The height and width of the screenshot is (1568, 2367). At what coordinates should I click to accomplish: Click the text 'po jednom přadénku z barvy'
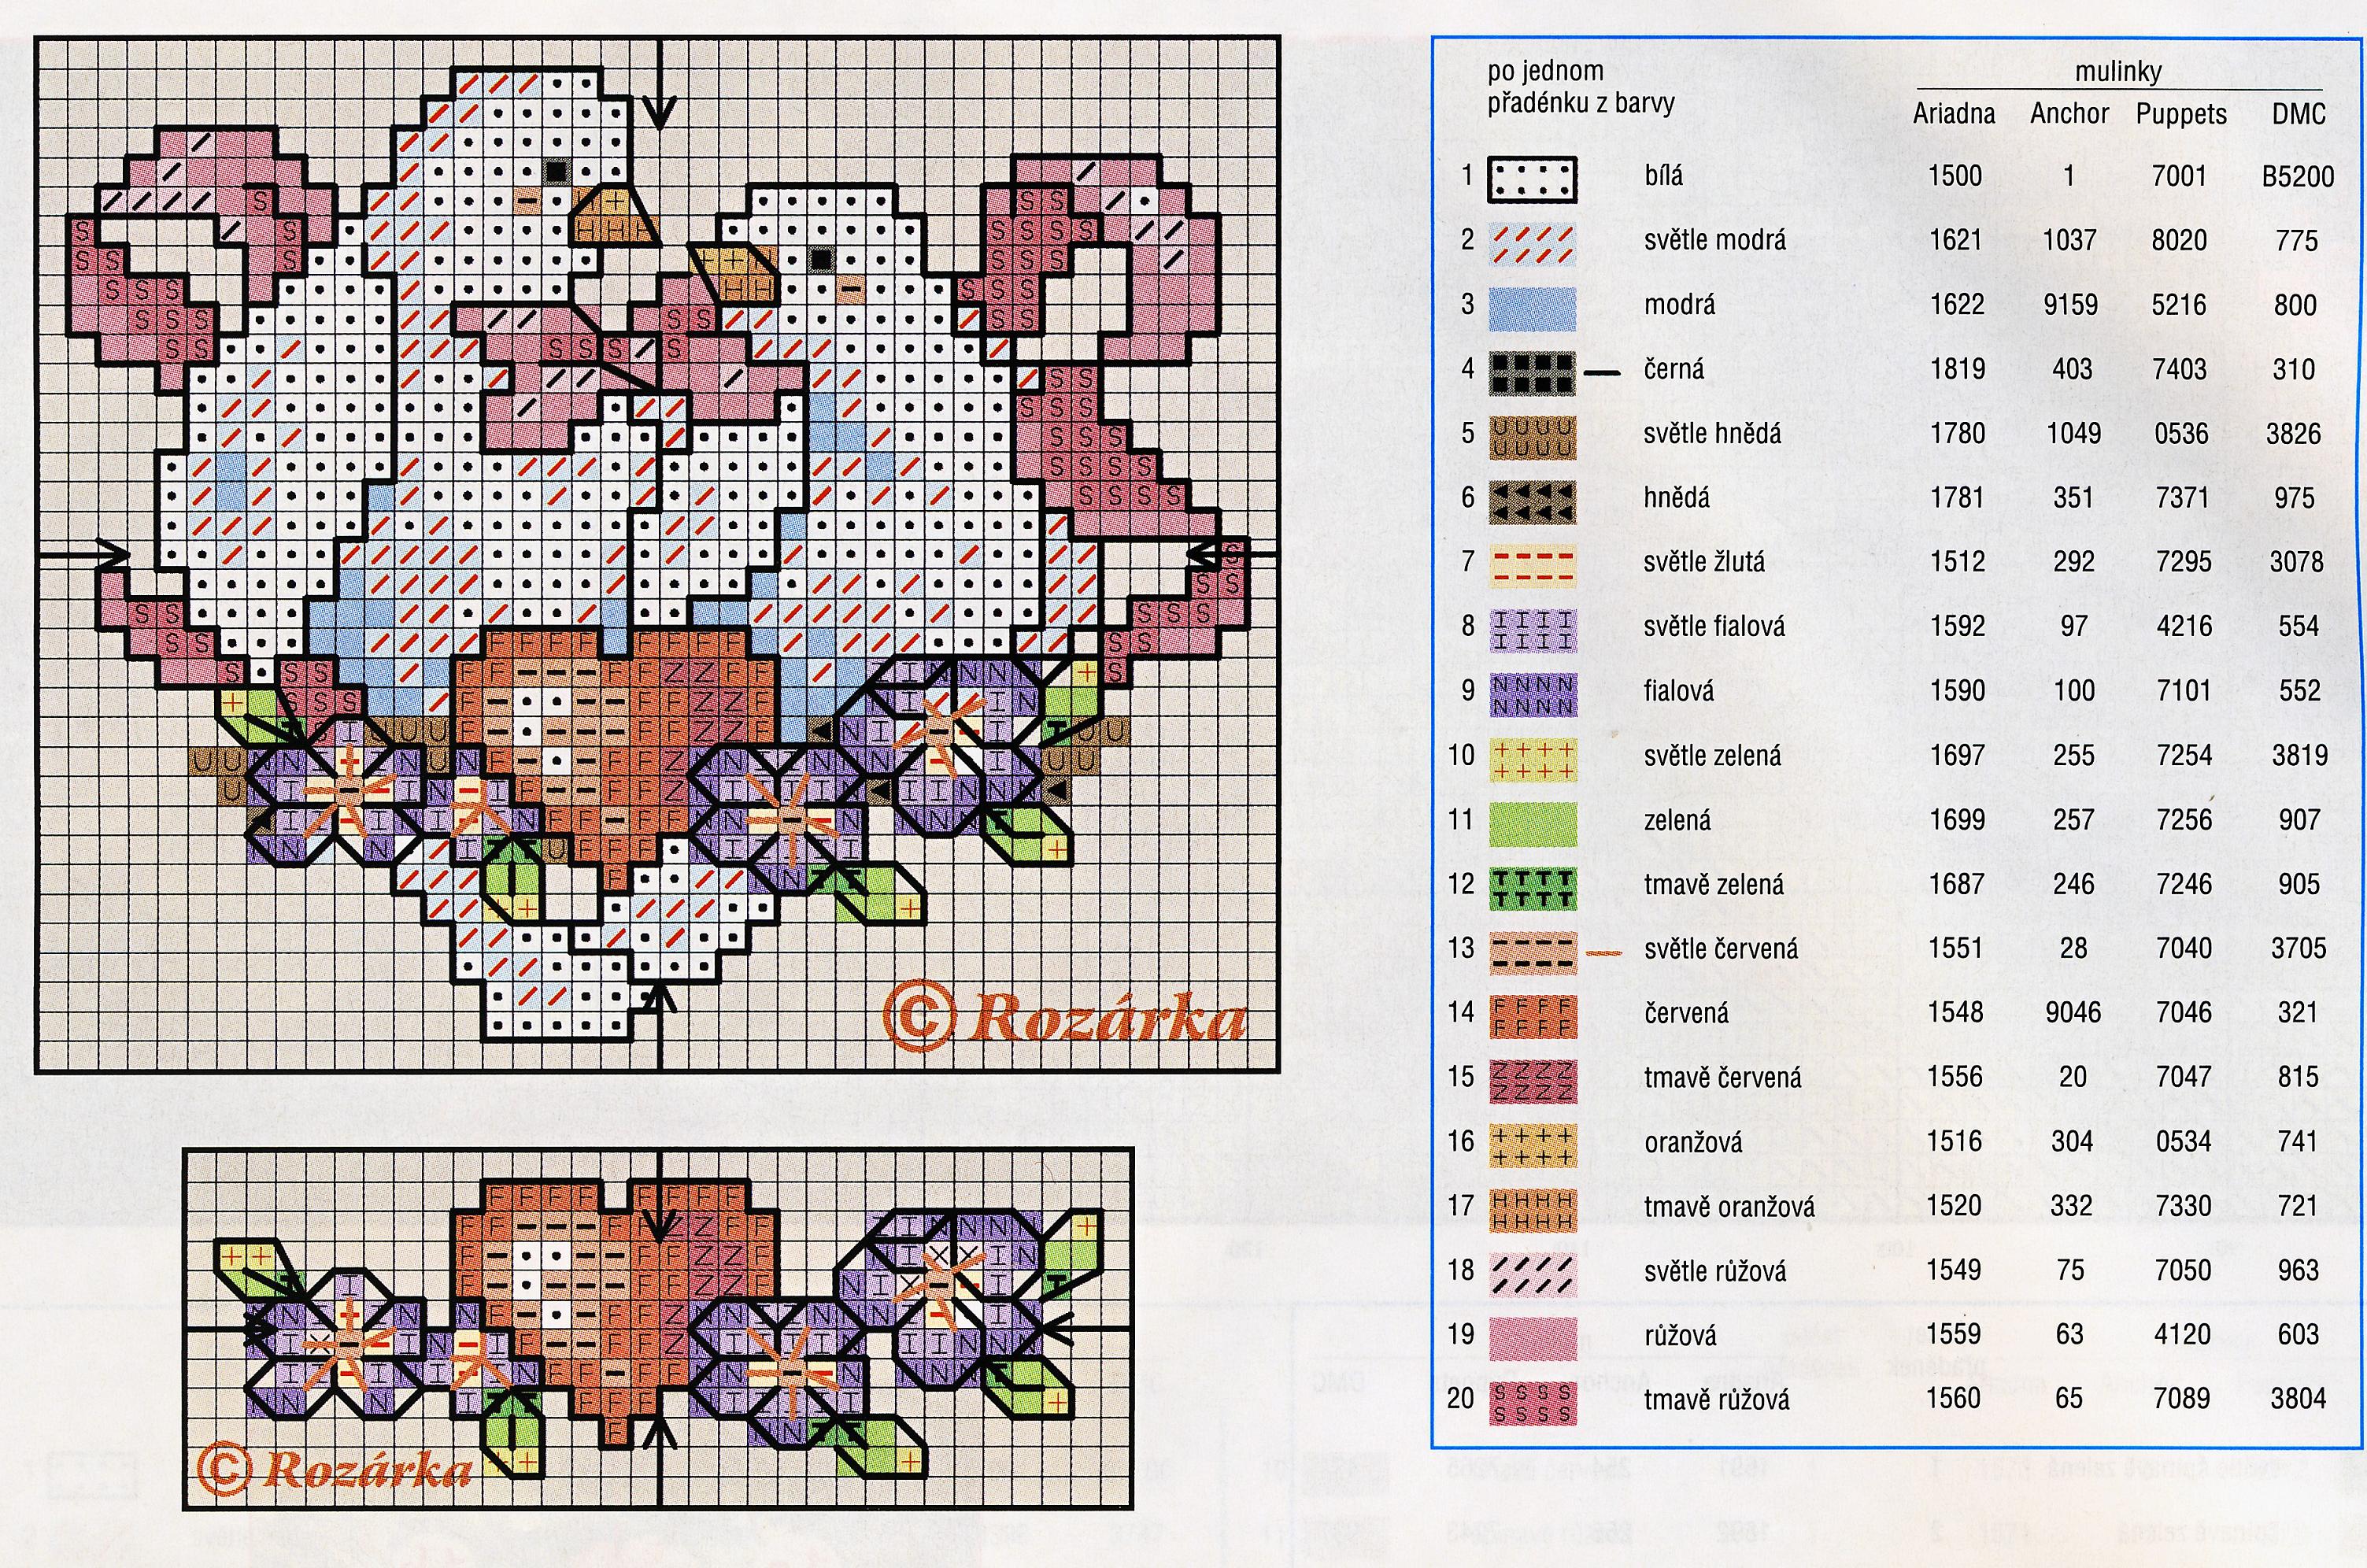tap(1579, 87)
